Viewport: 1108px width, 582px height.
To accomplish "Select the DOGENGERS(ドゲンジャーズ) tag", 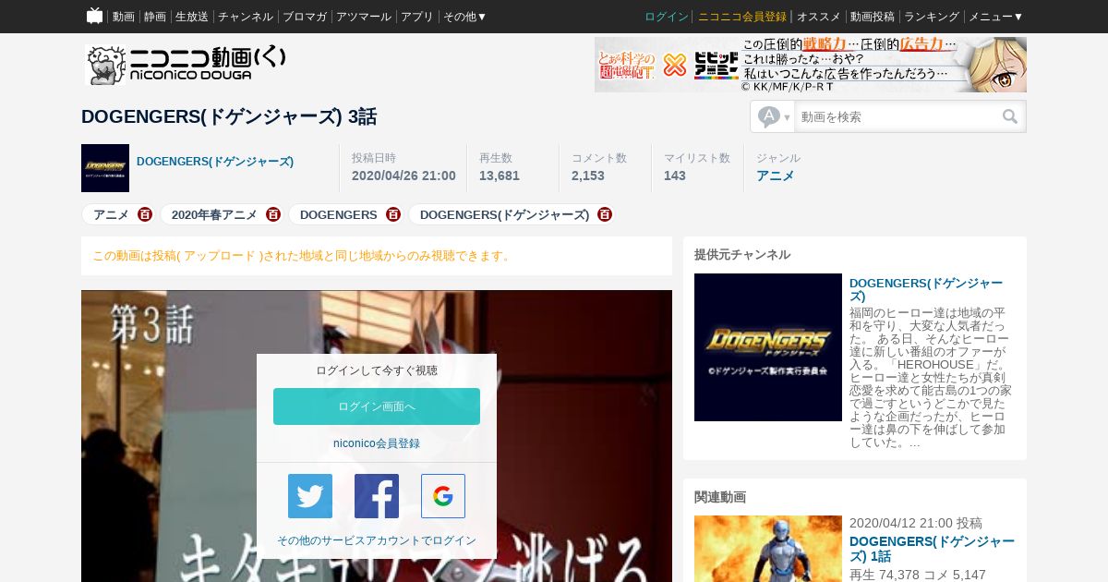I will point(504,214).
